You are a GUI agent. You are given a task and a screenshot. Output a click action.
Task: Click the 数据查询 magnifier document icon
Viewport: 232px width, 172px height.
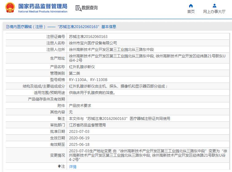78,8
